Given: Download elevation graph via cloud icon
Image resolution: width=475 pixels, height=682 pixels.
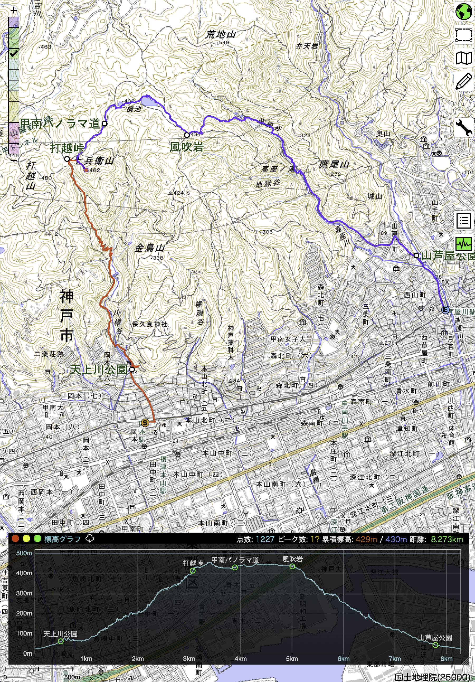Looking at the screenshot, I should (x=89, y=538).
